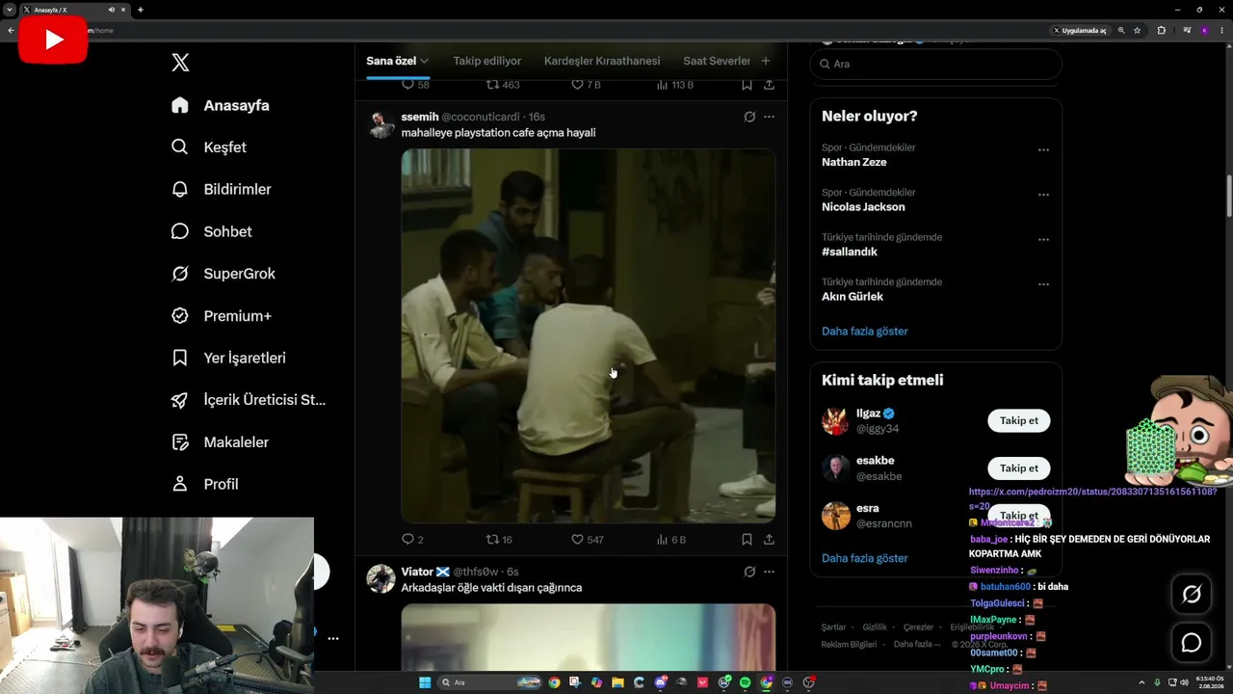View analytics showing 113 B views
Image resolution: width=1233 pixels, height=694 pixels.
pyautogui.click(x=675, y=85)
